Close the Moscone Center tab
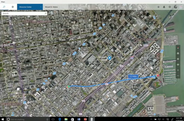The width and height of the screenshot is (184, 121). click(x=41, y=7)
